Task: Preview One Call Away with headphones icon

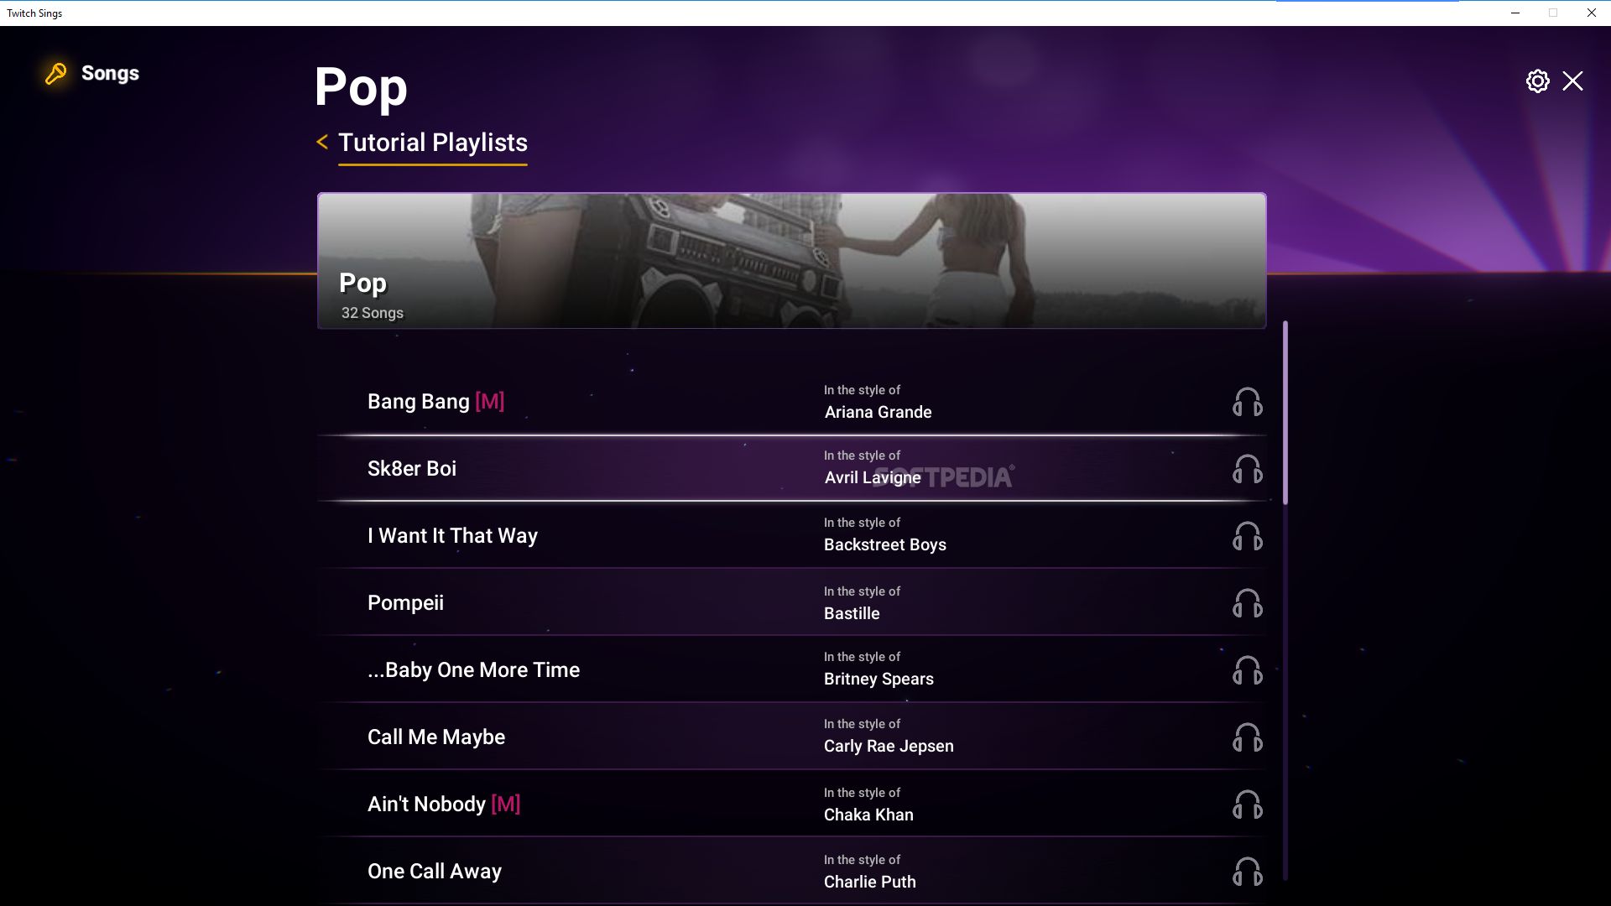Action: click(1247, 872)
